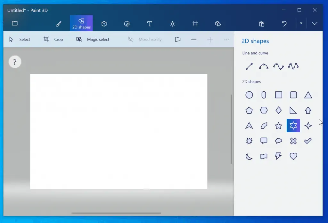Select the Text tool
Image resolution: width=328 pixels, height=223 pixels.
tap(150, 23)
